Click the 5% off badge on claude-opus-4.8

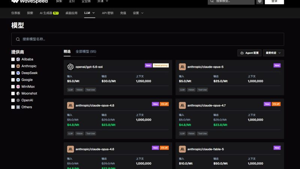coord(164,104)
